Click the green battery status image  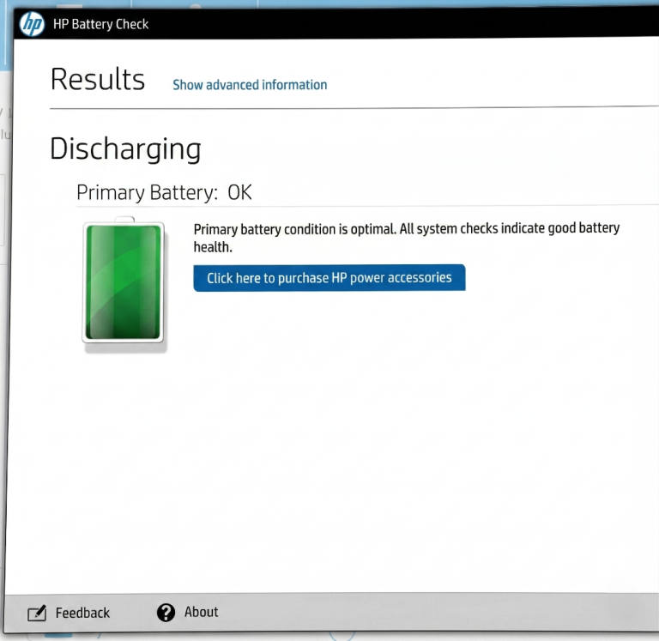[x=124, y=282]
